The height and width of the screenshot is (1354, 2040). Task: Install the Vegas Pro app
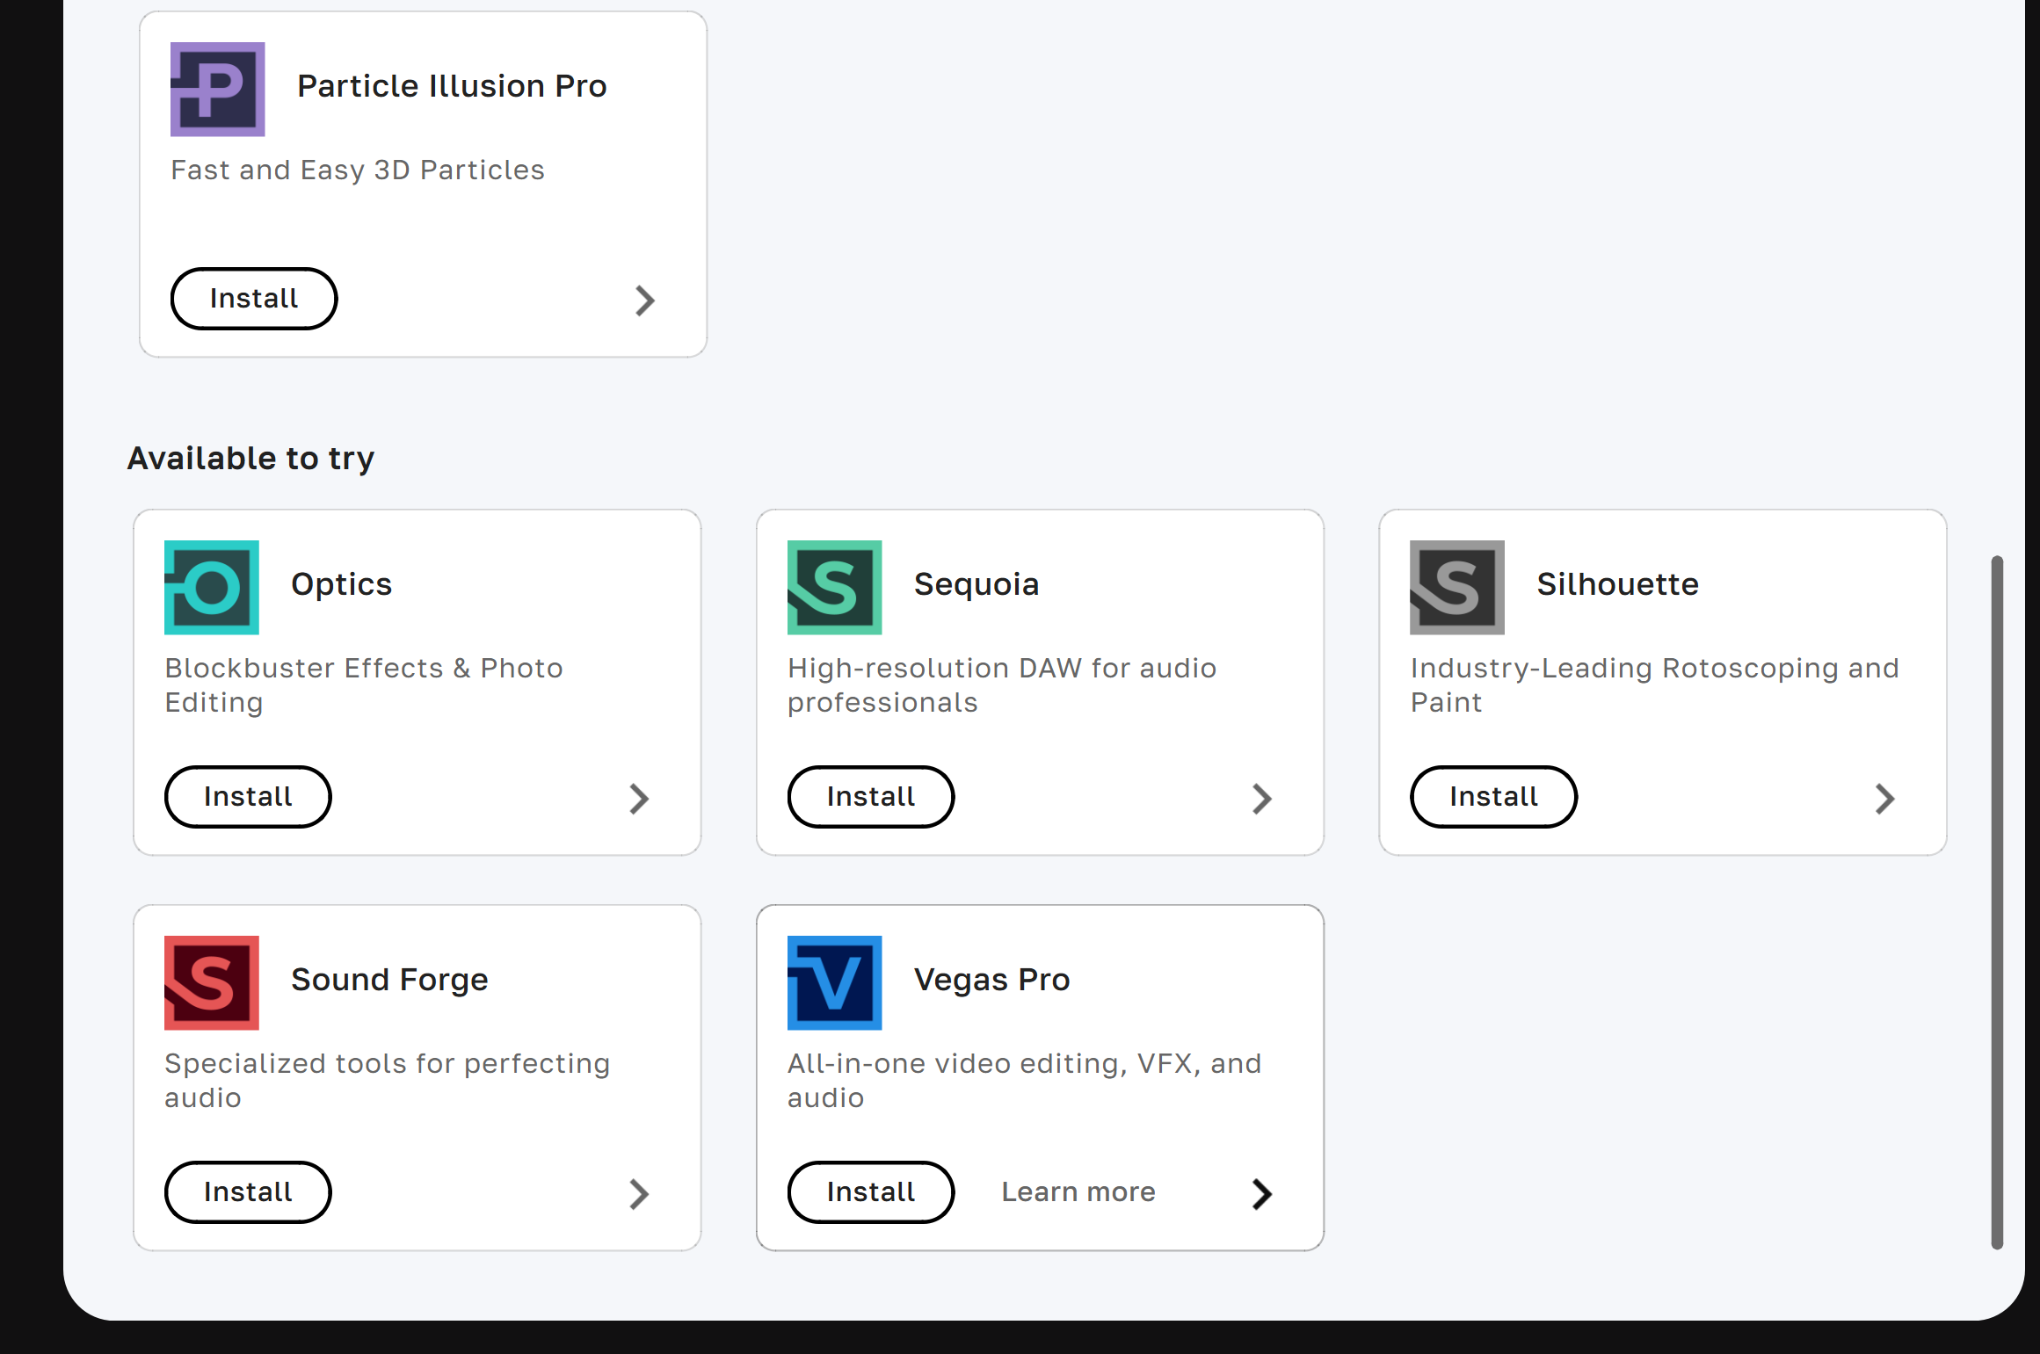[871, 1192]
